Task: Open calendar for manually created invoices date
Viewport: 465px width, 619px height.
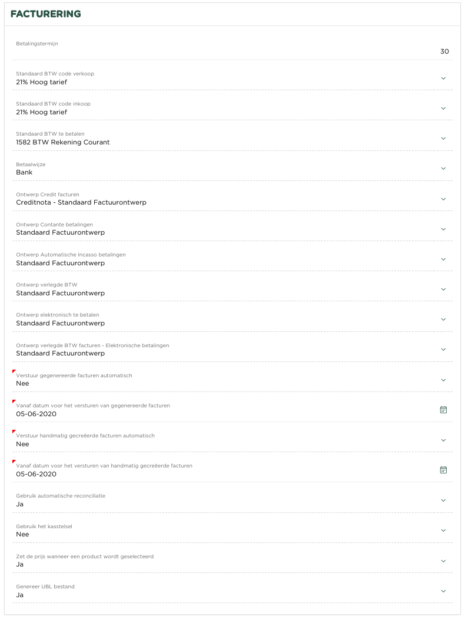Action: pyautogui.click(x=443, y=470)
